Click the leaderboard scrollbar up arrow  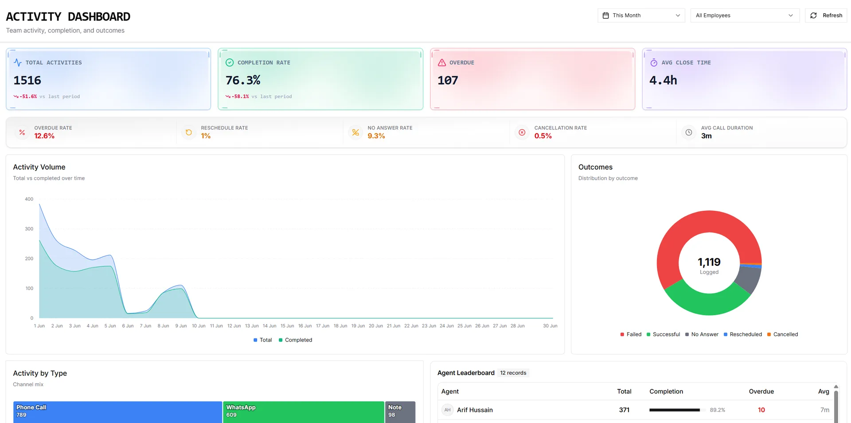836,387
